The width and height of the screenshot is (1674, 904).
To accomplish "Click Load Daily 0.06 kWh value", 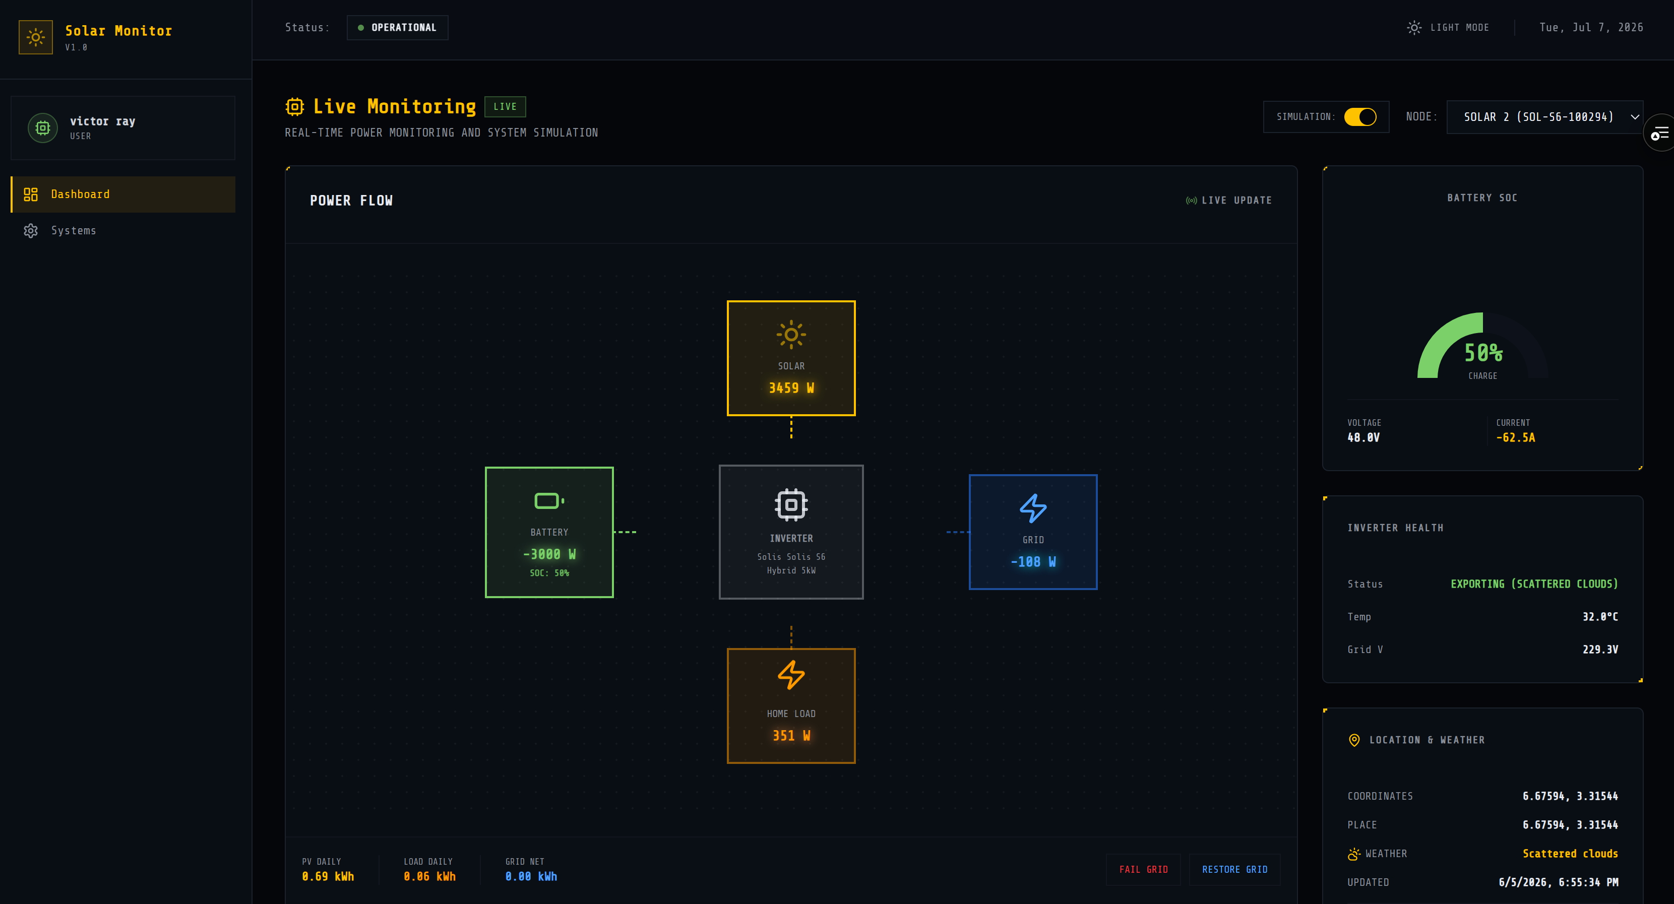I will click(429, 877).
